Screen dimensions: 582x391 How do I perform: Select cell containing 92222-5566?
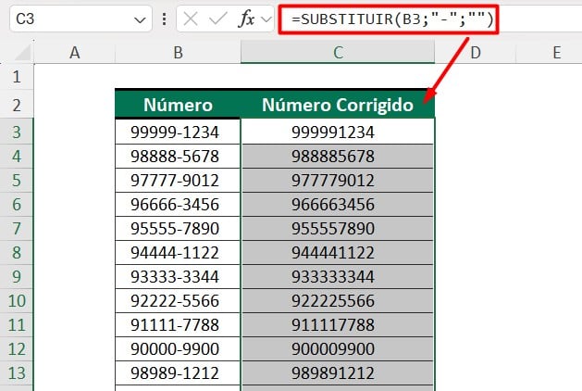179,301
